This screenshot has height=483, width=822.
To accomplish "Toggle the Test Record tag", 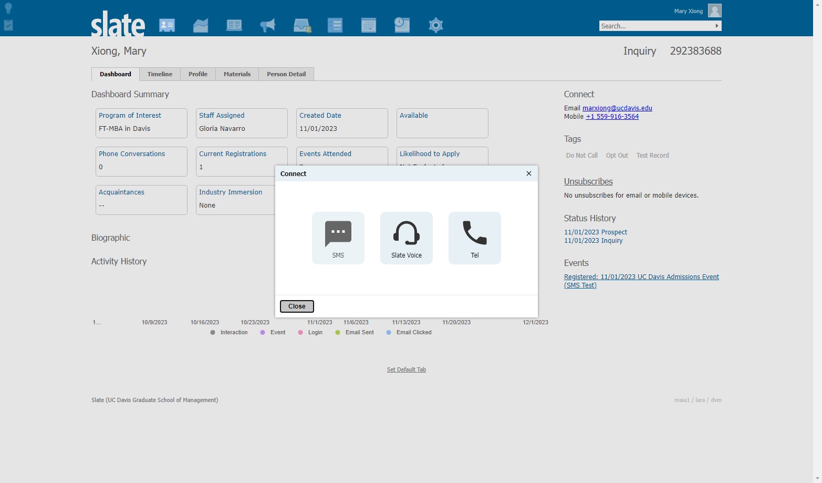I will pyautogui.click(x=653, y=156).
